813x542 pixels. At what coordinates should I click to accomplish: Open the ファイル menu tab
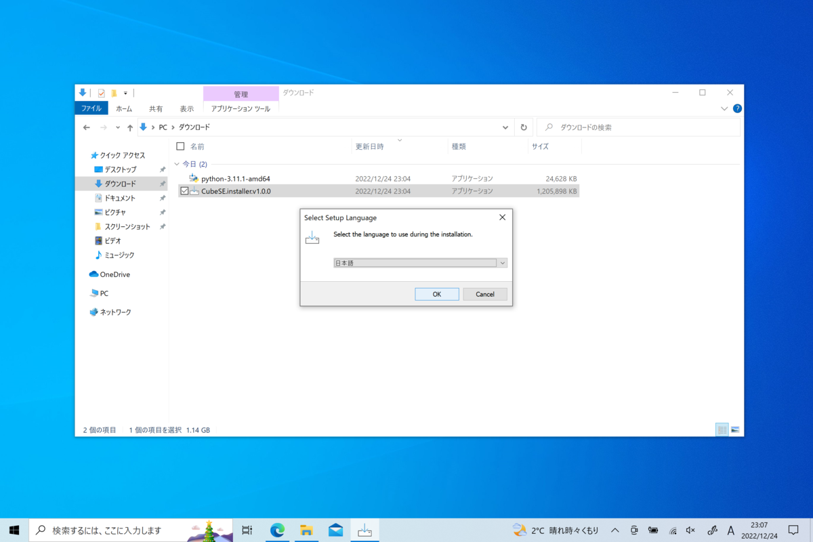point(91,108)
